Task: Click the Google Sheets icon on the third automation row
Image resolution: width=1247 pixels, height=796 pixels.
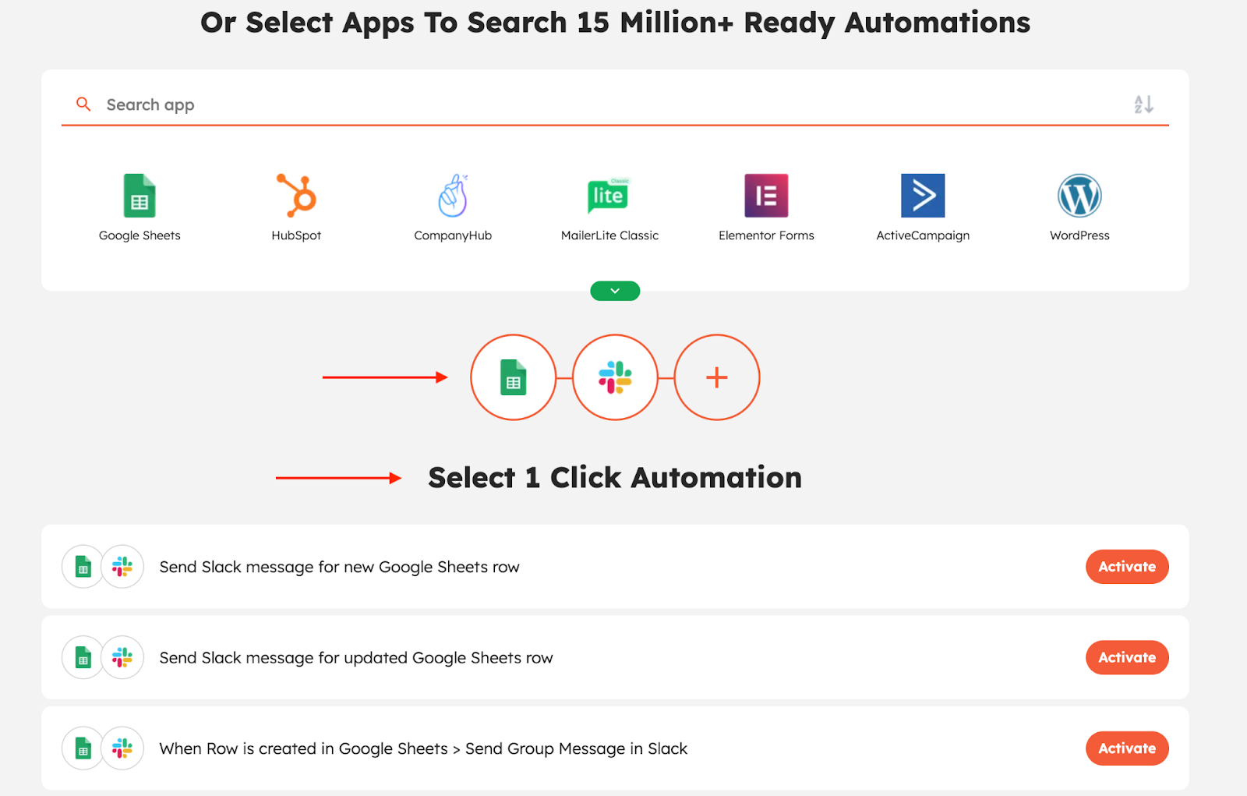Action: (82, 748)
